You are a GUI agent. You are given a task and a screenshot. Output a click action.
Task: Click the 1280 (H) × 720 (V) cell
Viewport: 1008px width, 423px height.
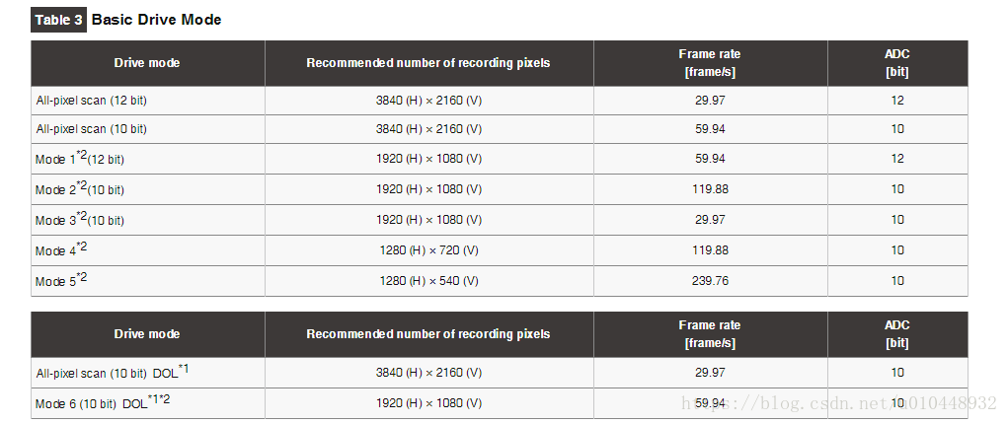click(428, 250)
